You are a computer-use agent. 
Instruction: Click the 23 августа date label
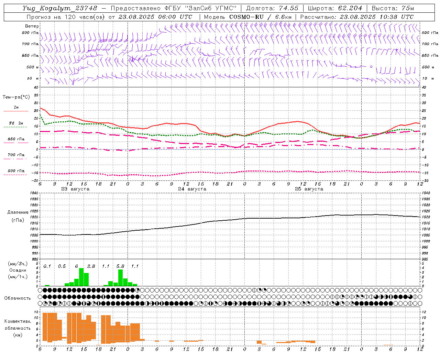75,189
